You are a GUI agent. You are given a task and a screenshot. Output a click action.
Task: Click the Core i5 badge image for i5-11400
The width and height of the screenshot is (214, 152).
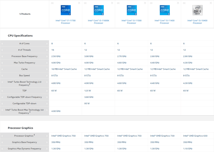pos(165,10)
